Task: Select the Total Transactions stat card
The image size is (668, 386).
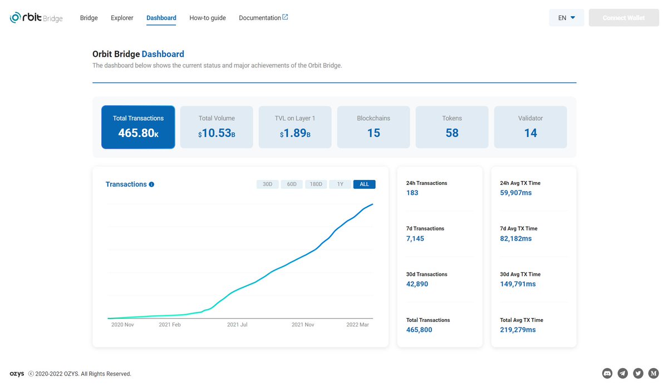Action: tap(138, 127)
